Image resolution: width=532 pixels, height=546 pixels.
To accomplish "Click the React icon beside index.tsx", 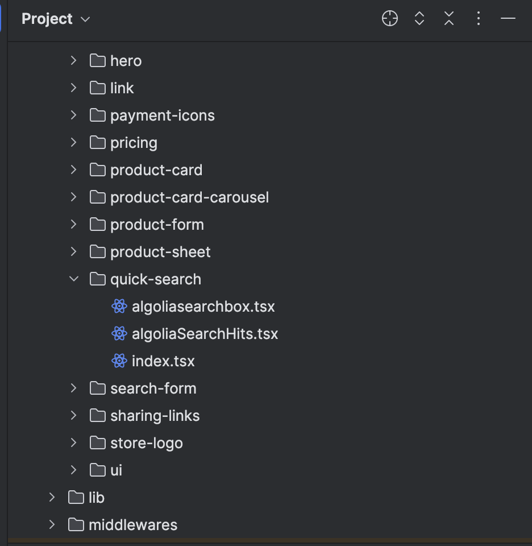I will point(119,361).
